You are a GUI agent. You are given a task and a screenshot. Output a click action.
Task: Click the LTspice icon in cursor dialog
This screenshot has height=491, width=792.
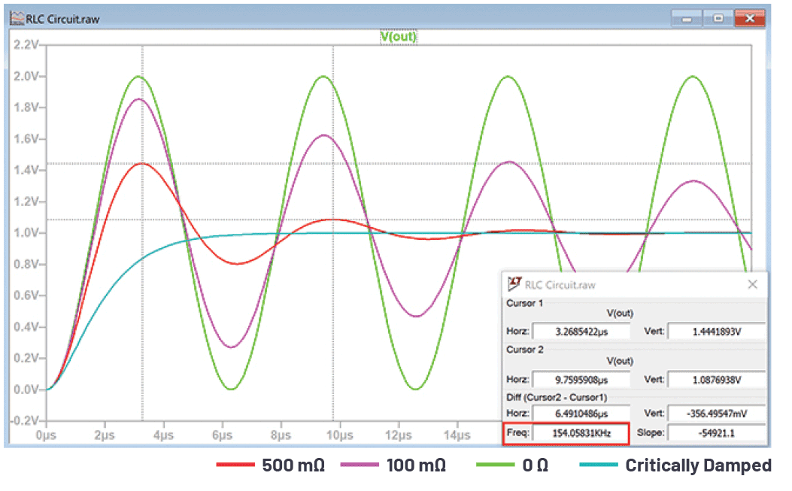pos(514,284)
